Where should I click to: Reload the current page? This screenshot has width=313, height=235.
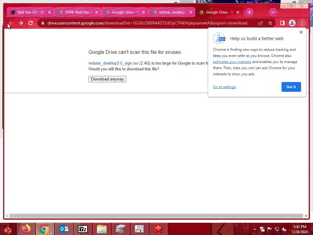[31, 23]
